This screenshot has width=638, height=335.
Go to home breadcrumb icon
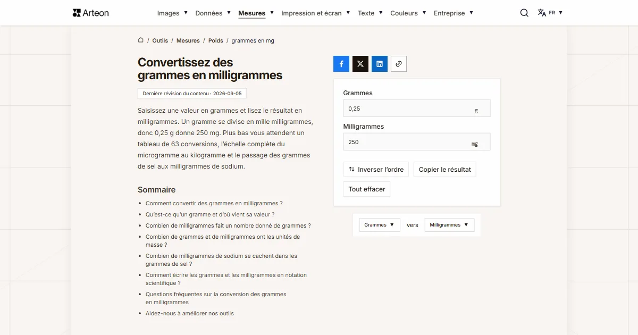pyautogui.click(x=141, y=40)
